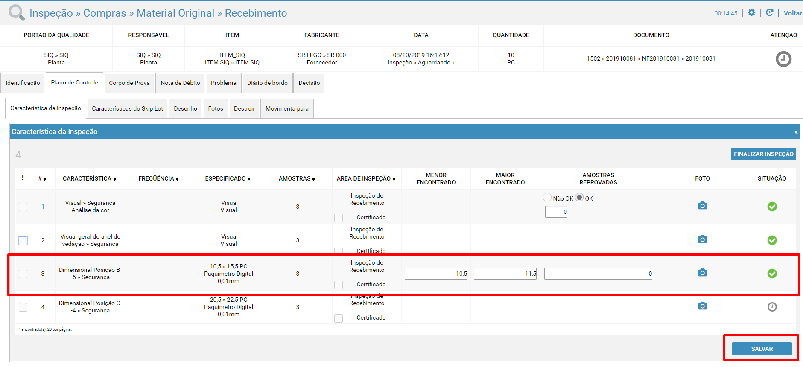Click green status check for row 3

[772, 274]
